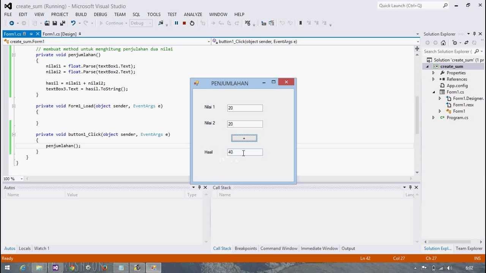Open the Command Window tab
Screen dimensions: 486x273
(x=279, y=249)
